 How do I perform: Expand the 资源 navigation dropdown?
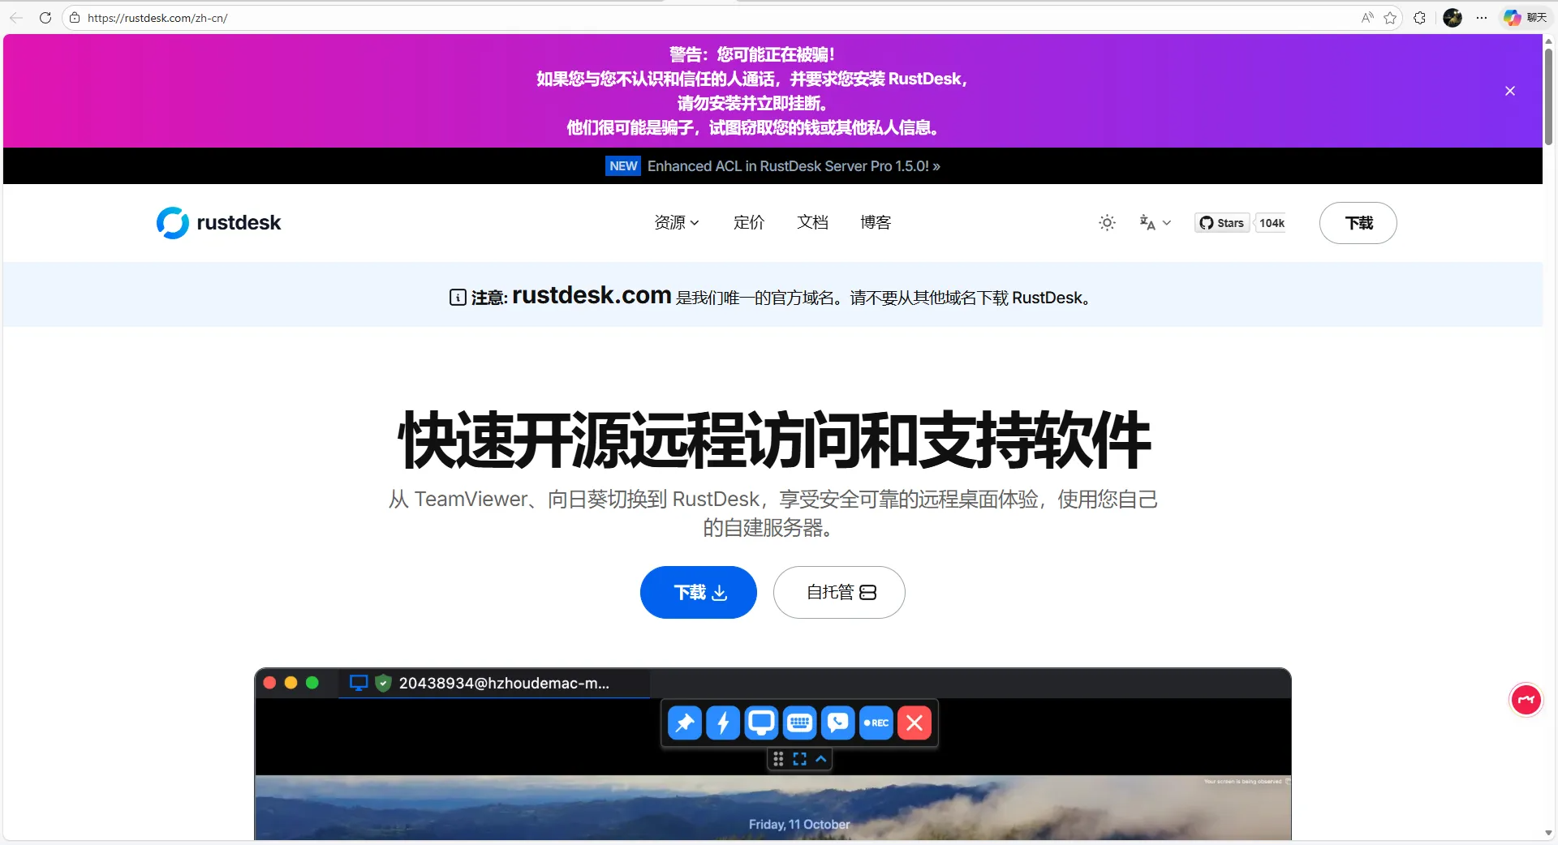click(675, 222)
